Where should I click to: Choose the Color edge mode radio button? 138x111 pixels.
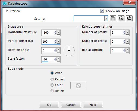coord(52,85)
